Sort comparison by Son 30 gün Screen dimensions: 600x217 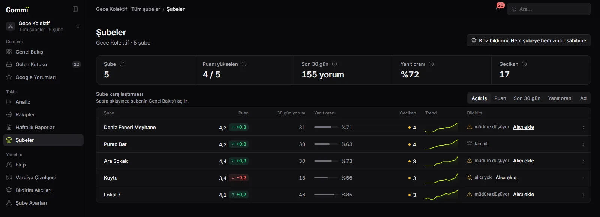[527, 98]
